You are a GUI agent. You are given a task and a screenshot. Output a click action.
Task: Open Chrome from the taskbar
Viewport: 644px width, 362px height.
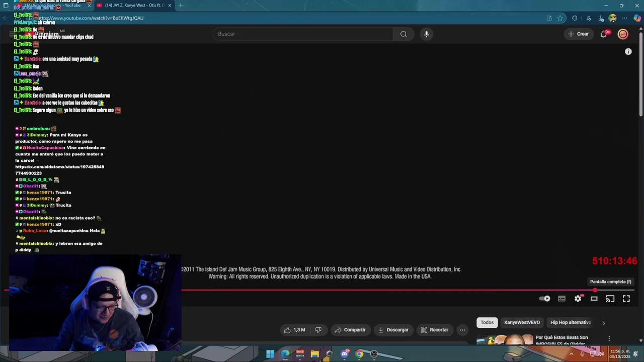359,354
